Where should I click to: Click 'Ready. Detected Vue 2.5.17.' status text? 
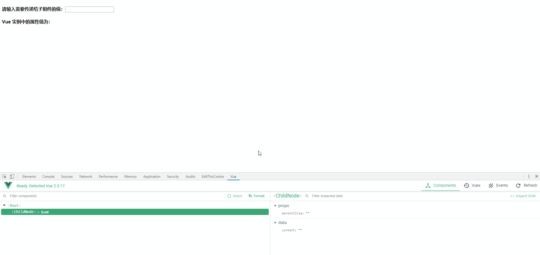(41, 186)
